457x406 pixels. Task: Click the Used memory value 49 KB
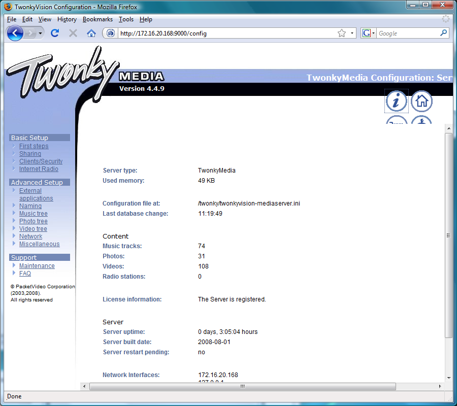click(206, 180)
